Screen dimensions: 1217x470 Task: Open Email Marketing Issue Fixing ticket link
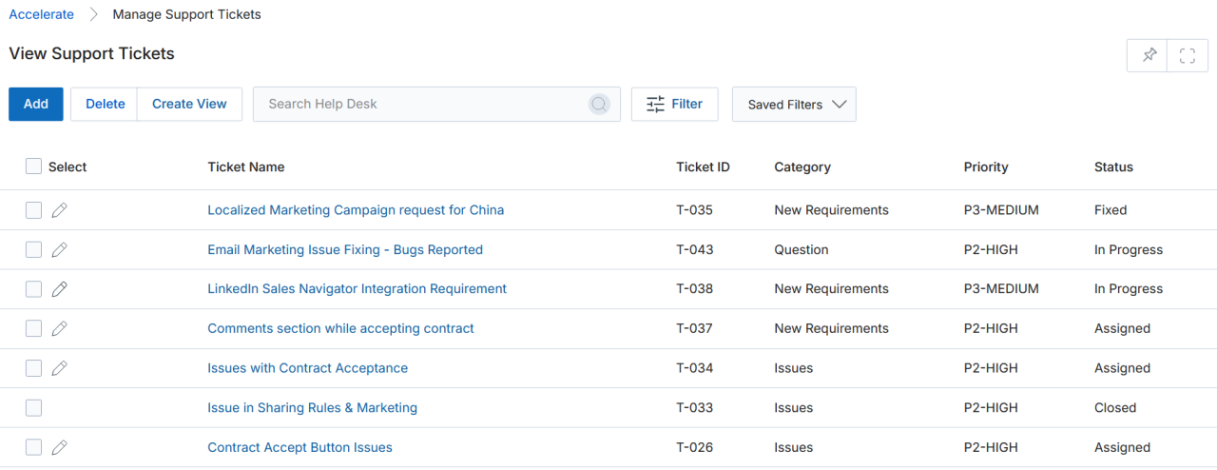click(x=345, y=250)
